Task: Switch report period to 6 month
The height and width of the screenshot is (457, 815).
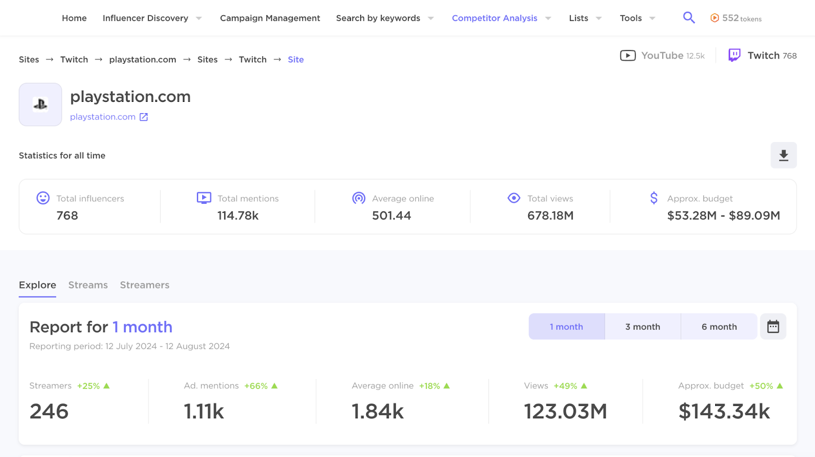Action: coord(719,327)
